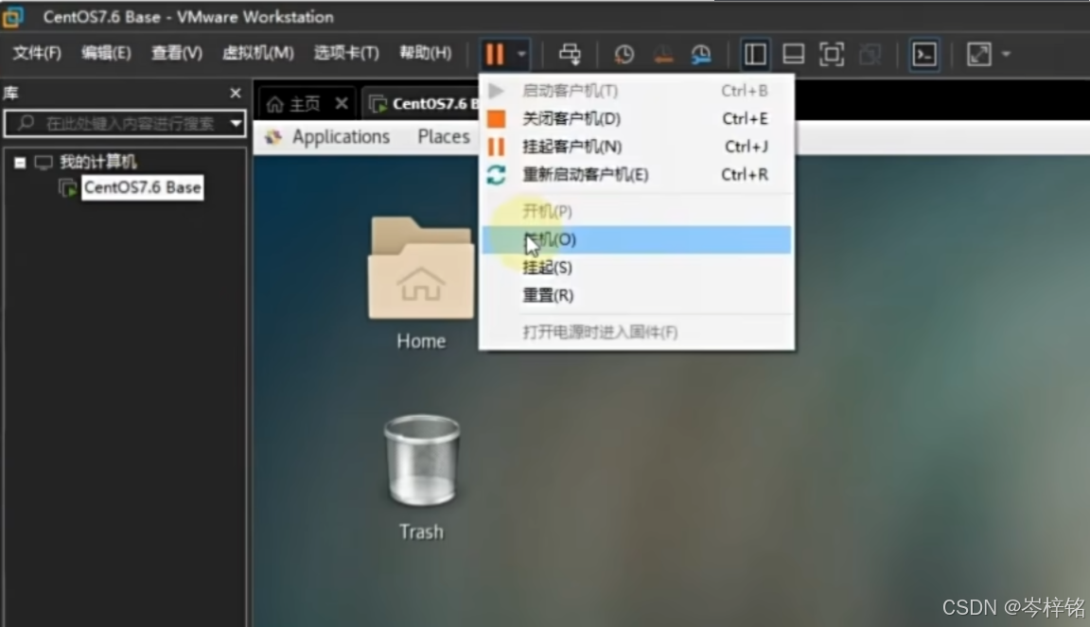Open the power options dropdown arrow
The image size is (1090, 627).
point(521,54)
